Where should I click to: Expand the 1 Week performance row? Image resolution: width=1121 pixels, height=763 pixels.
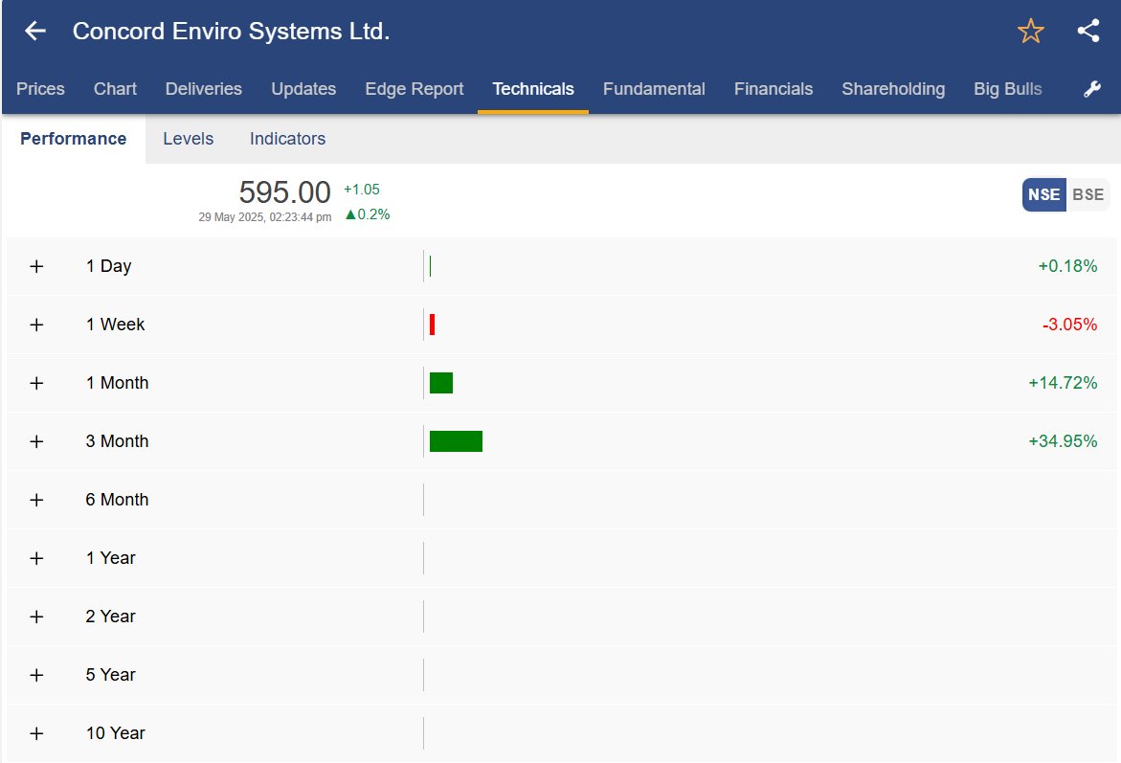click(36, 325)
